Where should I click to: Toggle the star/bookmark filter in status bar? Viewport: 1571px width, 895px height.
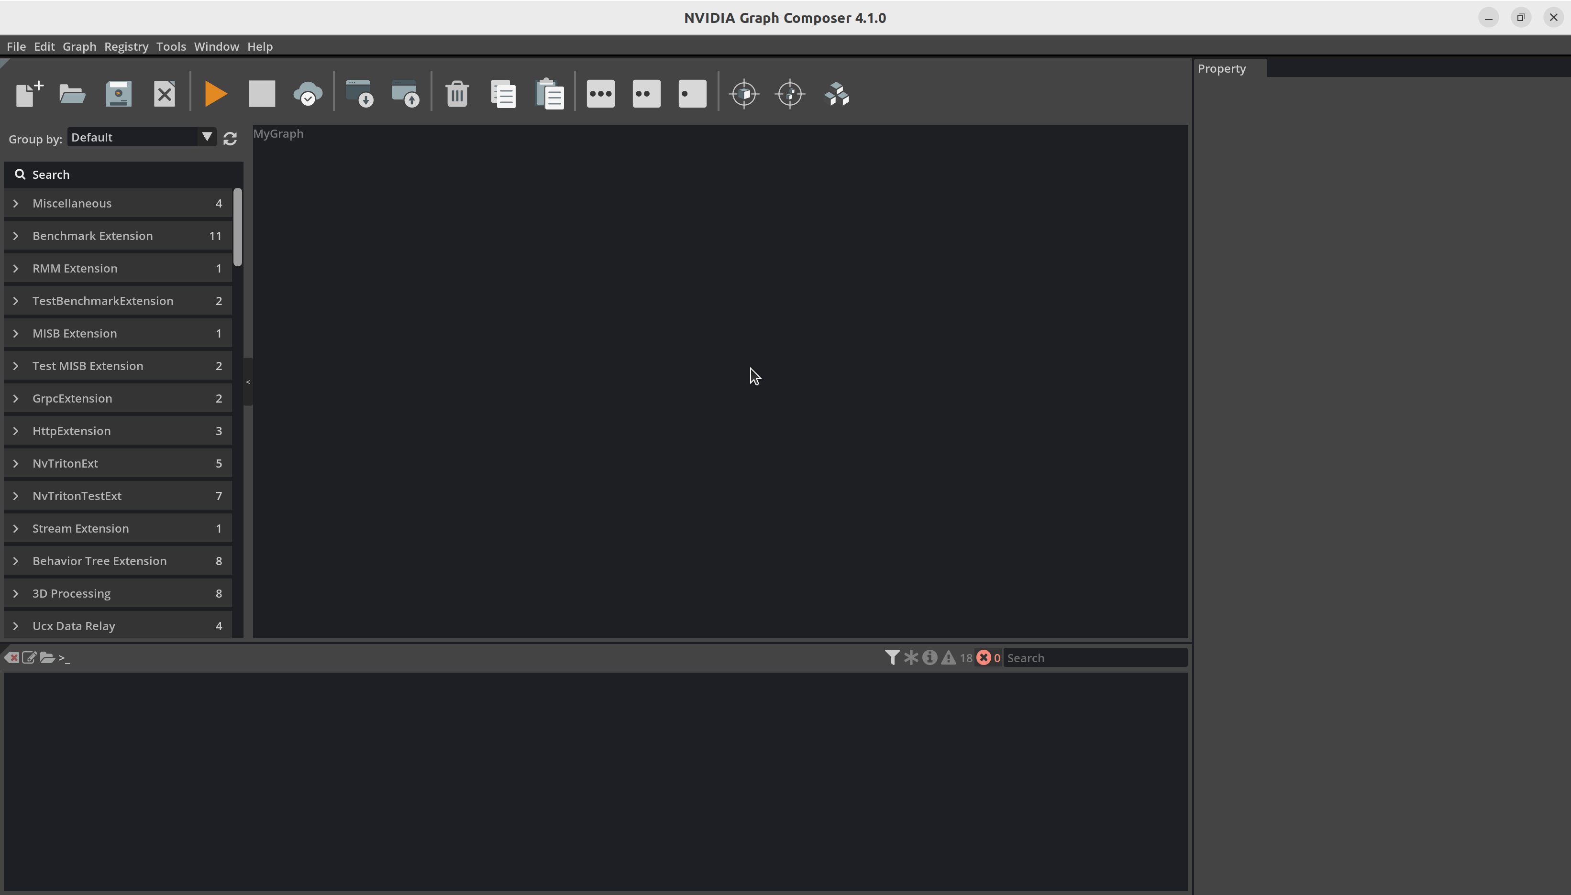coord(912,657)
